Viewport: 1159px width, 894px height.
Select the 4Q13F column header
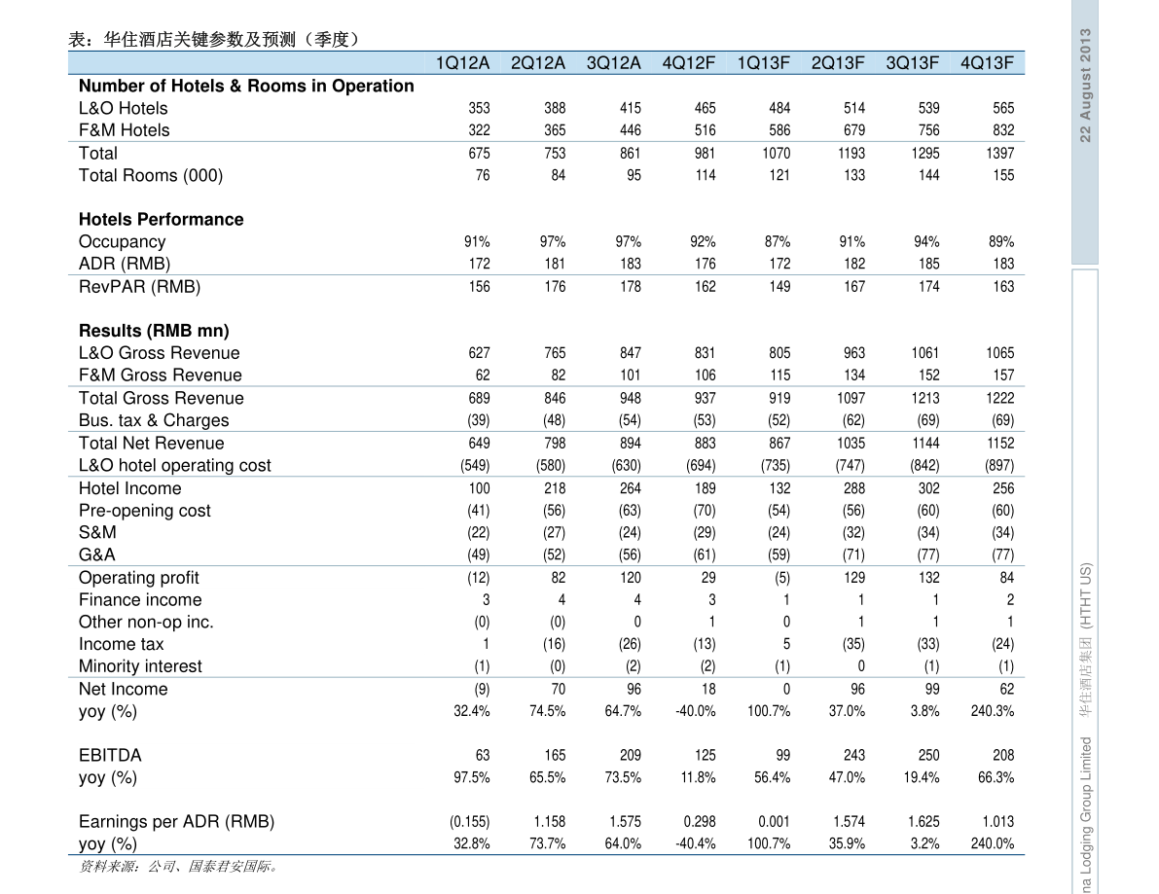(987, 63)
